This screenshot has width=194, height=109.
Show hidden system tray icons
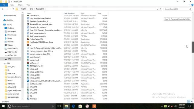coord(162,106)
